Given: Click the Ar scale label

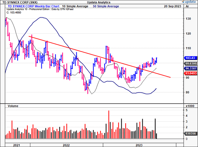Looking at the screenshot, I should pyautogui.click(x=187, y=6).
